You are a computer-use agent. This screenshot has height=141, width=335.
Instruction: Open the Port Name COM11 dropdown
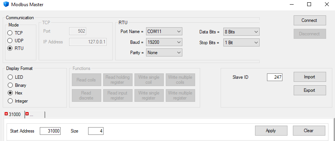164,32
